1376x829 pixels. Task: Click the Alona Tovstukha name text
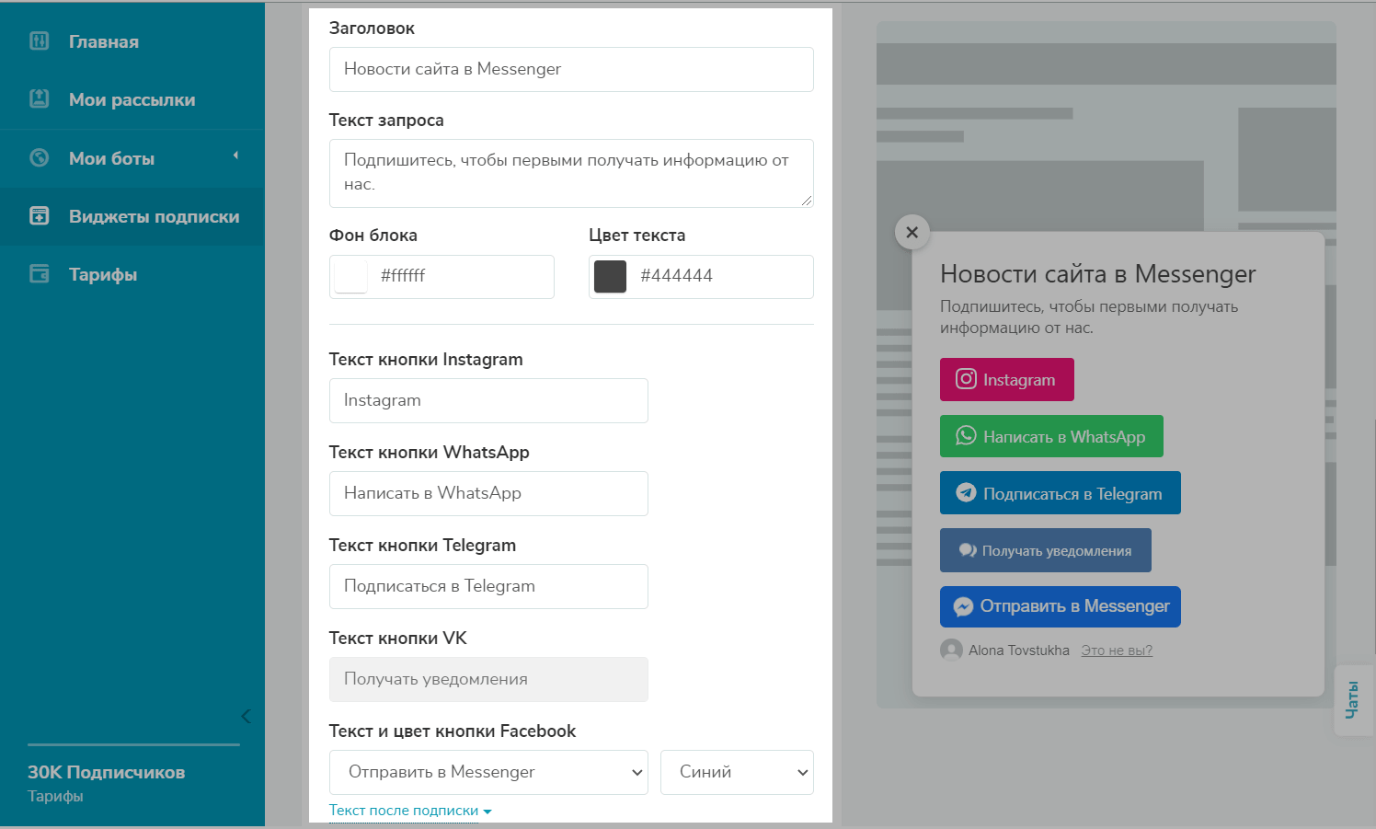pyautogui.click(x=1019, y=651)
